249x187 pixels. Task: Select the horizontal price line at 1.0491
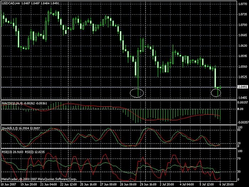119,87
